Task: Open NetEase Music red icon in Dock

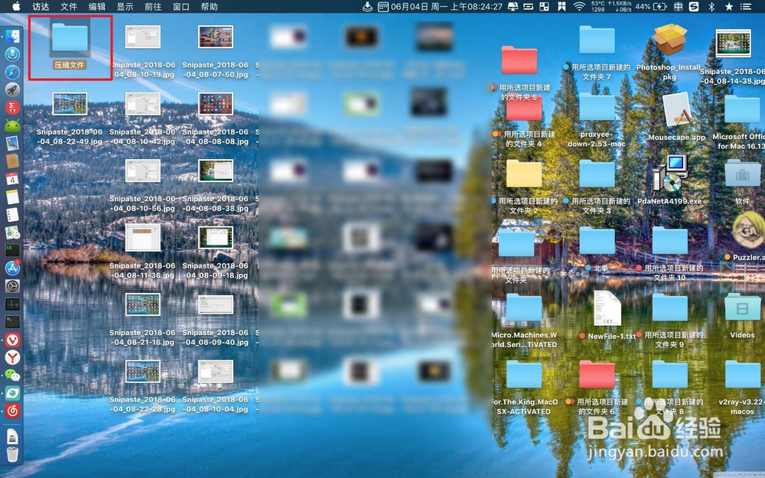Action: click(x=12, y=411)
